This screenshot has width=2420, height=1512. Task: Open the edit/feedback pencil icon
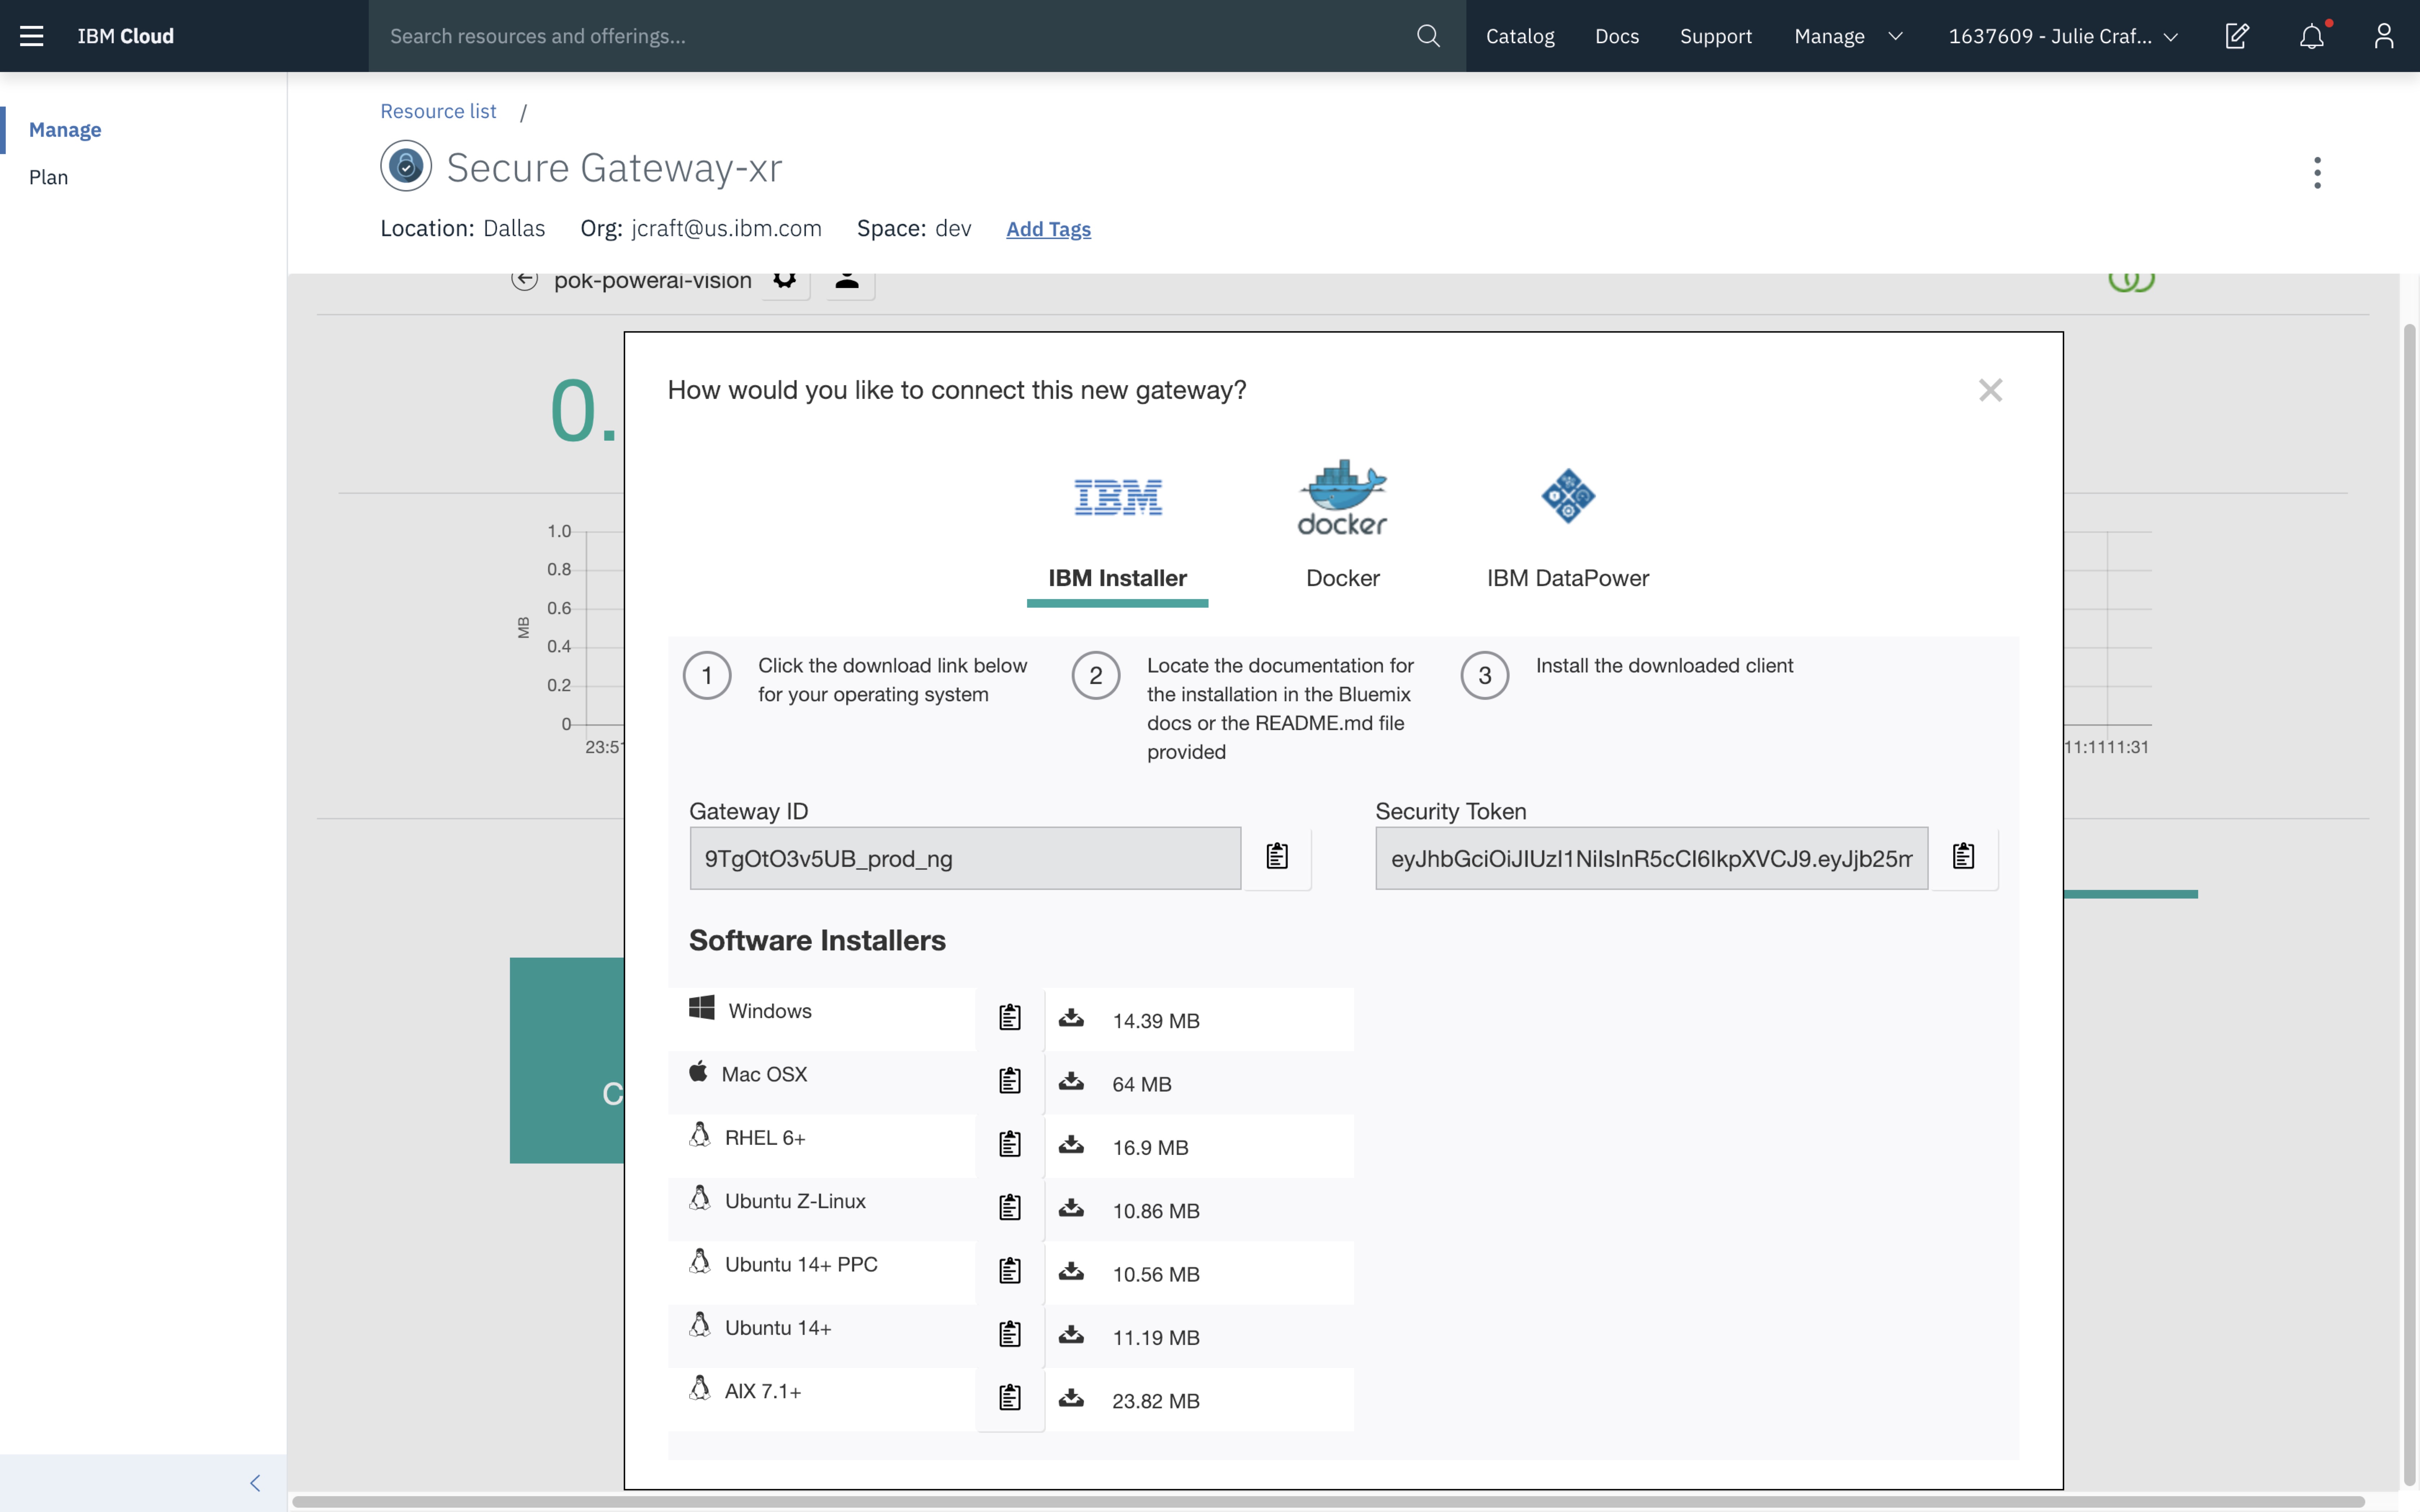[x=2237, y=36]
